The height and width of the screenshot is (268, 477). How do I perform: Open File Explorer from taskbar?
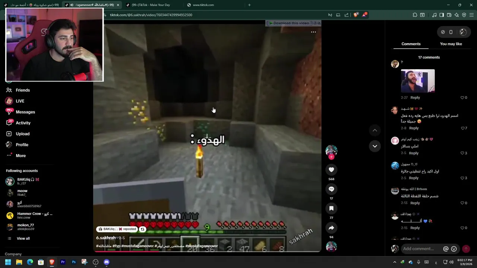19,262
